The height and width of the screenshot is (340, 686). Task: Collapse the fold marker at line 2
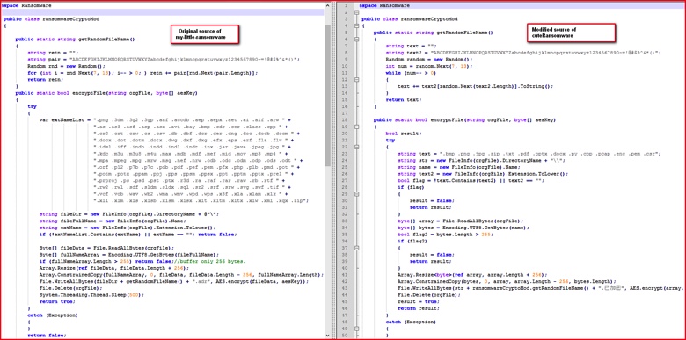pos(356,12)
